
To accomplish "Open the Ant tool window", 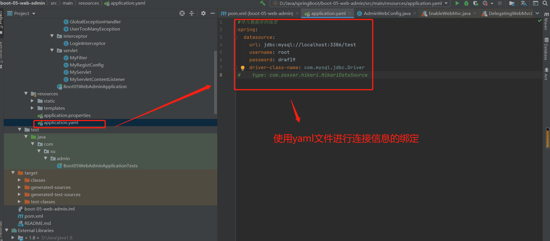I will [546, 74].
